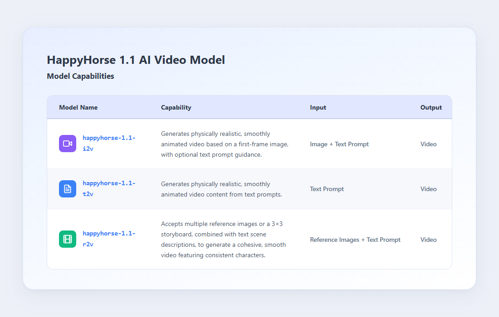Click the Video output cell for i2v
This screenshot has height=317, width=499.
pos(428,144)
